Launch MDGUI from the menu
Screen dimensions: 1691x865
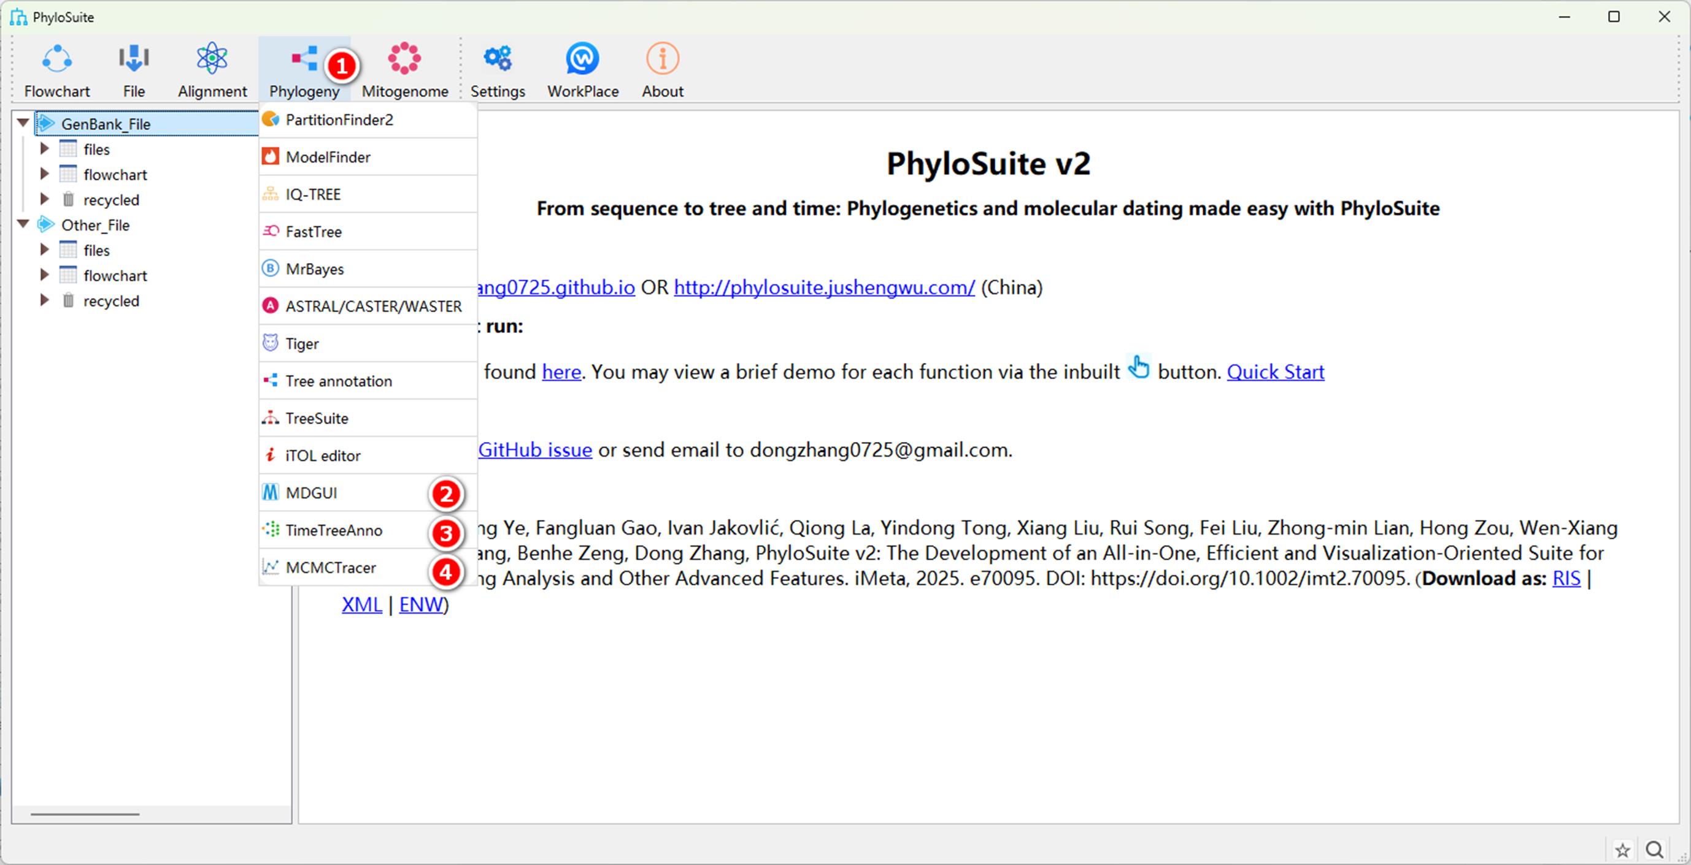368,493
